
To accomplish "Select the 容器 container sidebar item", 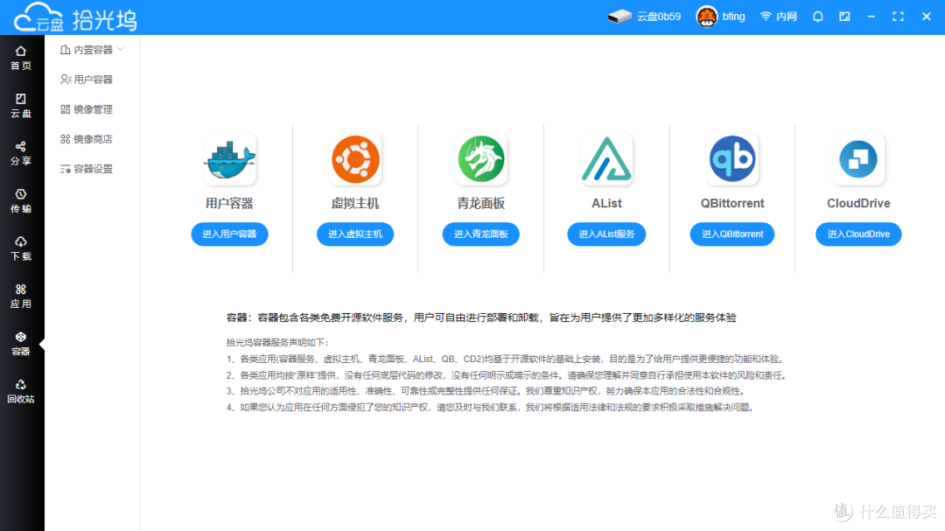I will pos(21,344).
